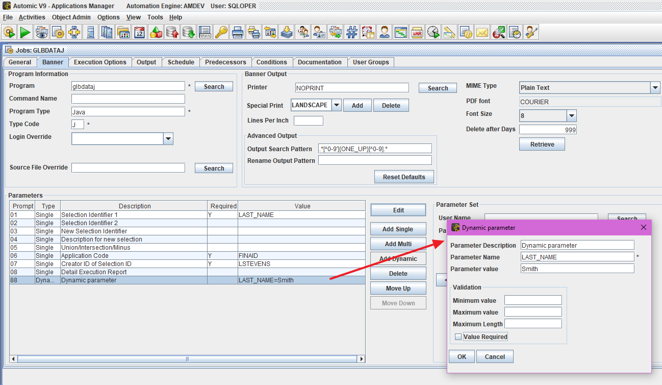Click the Parameters table horizontal scrollbar
The height and width of the screenshot is (385, 662).
coord(187,359)
